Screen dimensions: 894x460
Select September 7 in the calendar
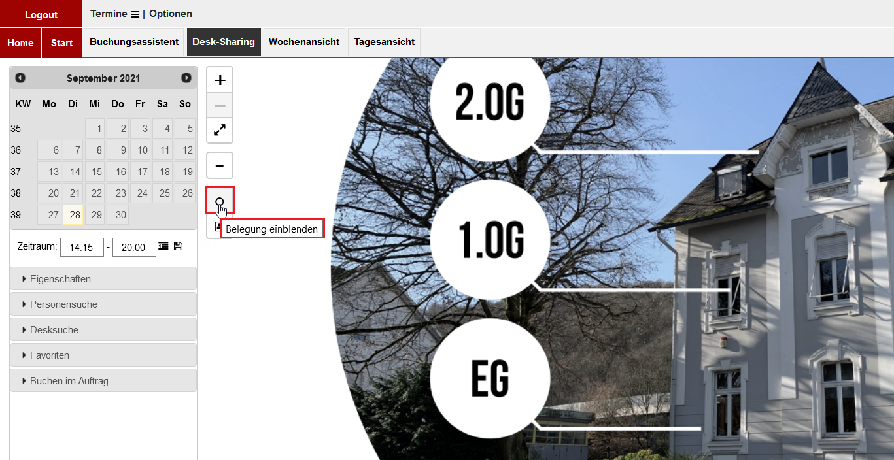click(73, 150)
